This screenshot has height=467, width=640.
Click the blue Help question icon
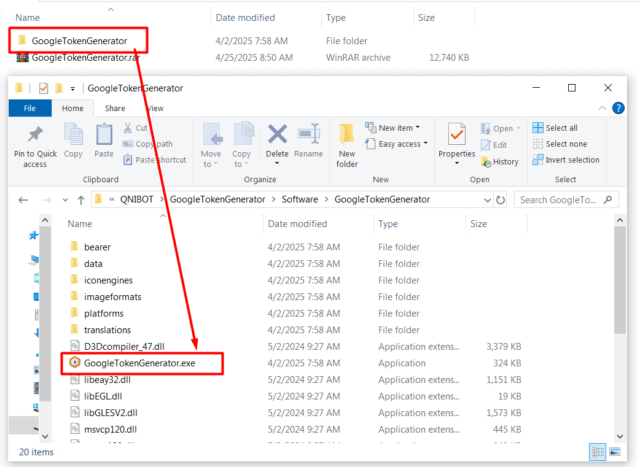click(x=618, y=108)
